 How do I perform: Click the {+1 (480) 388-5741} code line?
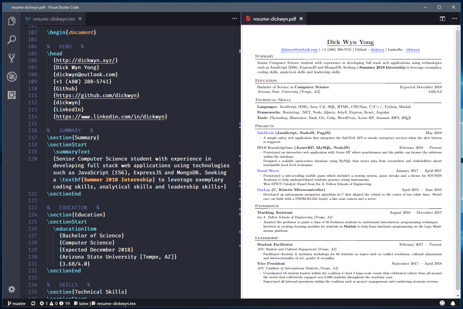(x=82, y=81)
